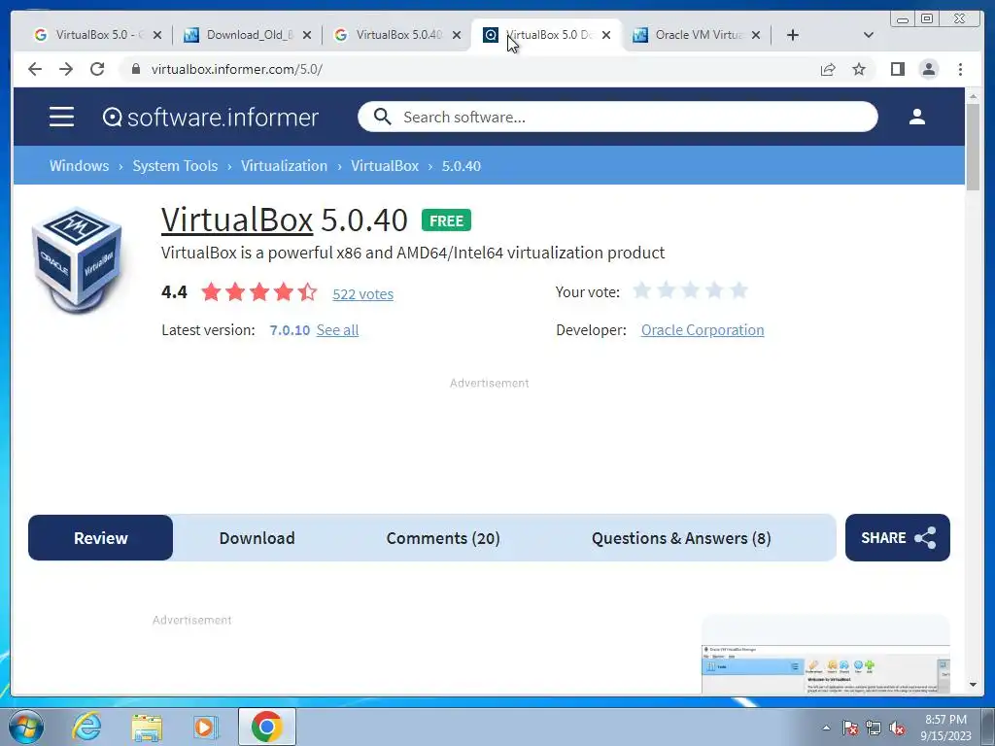Click the VirtualBox title link
This screenshot has width=995, height=746.
[237, 220]
